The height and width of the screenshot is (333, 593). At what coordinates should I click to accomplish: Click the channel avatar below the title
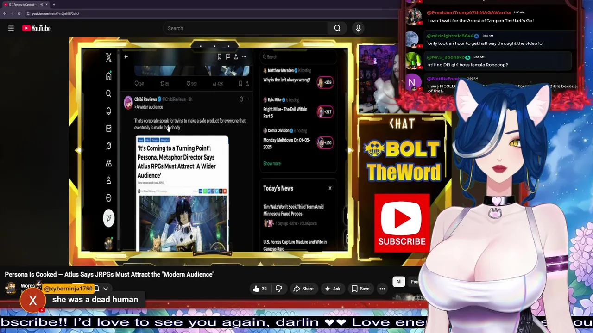10,288
